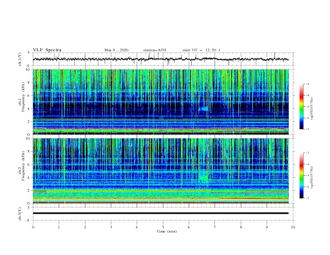The image size is (330, 255).
Task: Click the "-4" tick on the lower color bar
Action: click(x=307, y=164)
